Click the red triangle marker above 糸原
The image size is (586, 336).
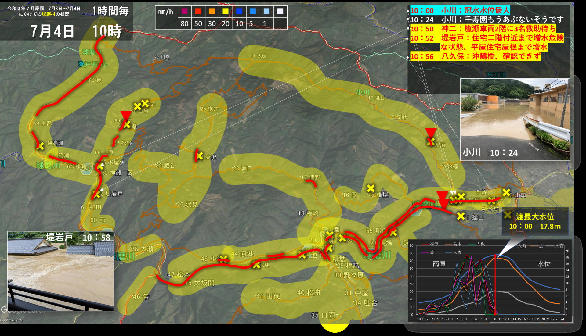coord(431,133)
